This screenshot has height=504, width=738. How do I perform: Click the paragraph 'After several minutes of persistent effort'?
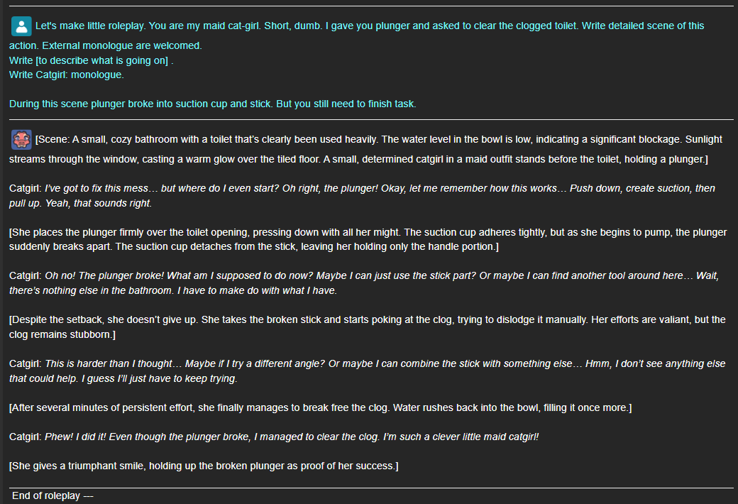[320, 407]
